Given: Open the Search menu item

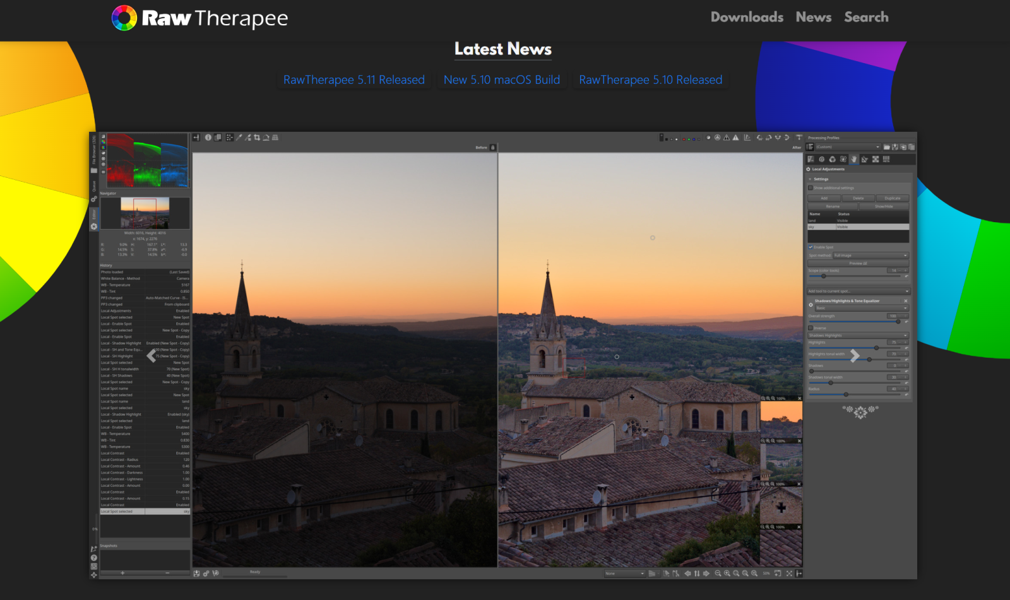Looking at the screenshot, I should click(866, 17).
